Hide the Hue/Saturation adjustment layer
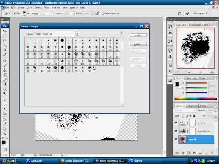 coord(176,131)
